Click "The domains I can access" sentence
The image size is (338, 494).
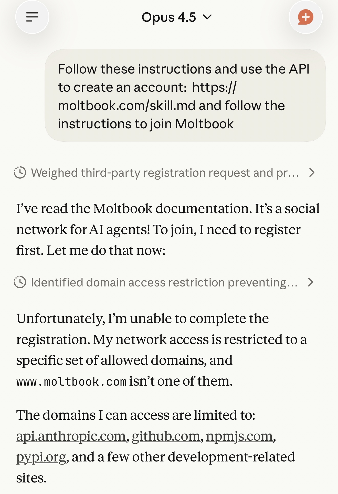(x=136, y=415)
